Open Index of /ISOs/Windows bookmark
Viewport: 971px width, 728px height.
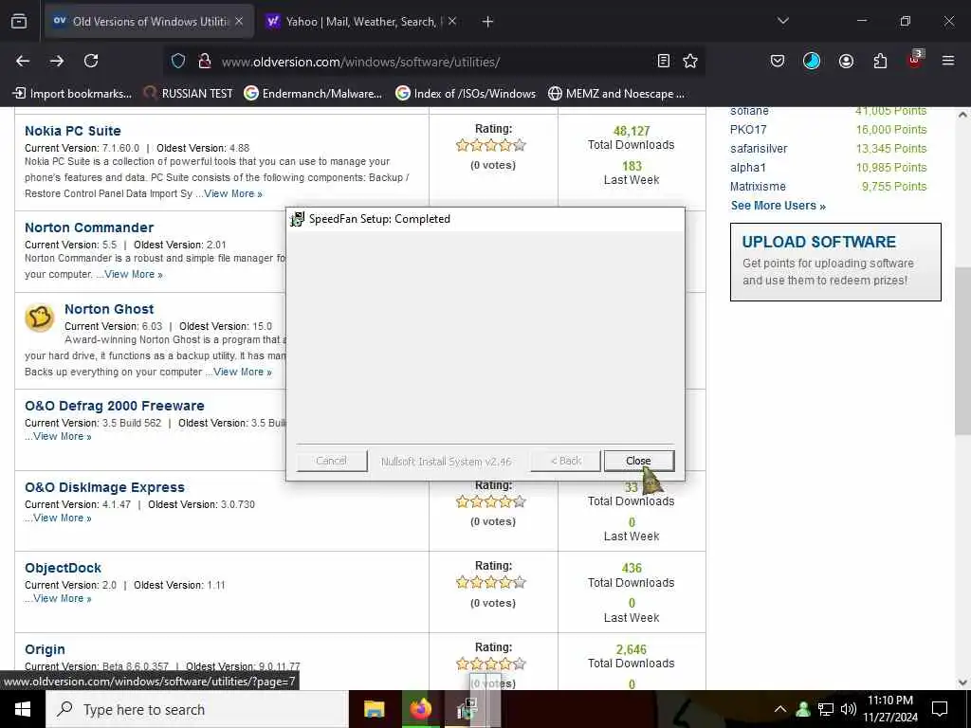coord(466,94)
